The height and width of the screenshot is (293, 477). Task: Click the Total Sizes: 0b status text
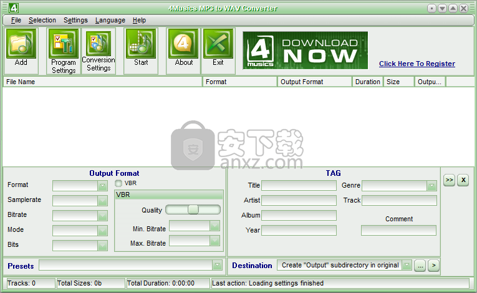(79, 283)
